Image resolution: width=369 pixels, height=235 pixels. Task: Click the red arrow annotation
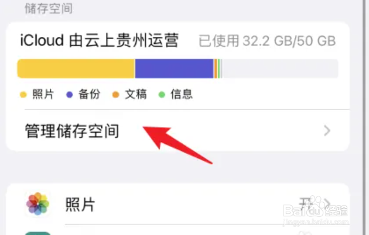pyautogui.click(x=177, y=144)
